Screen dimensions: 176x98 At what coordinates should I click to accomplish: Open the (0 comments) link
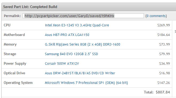(156, 16)
